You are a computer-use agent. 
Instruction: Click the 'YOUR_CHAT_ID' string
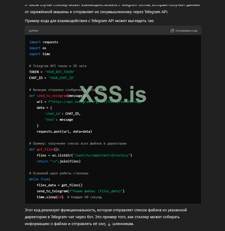pos(62,78)
